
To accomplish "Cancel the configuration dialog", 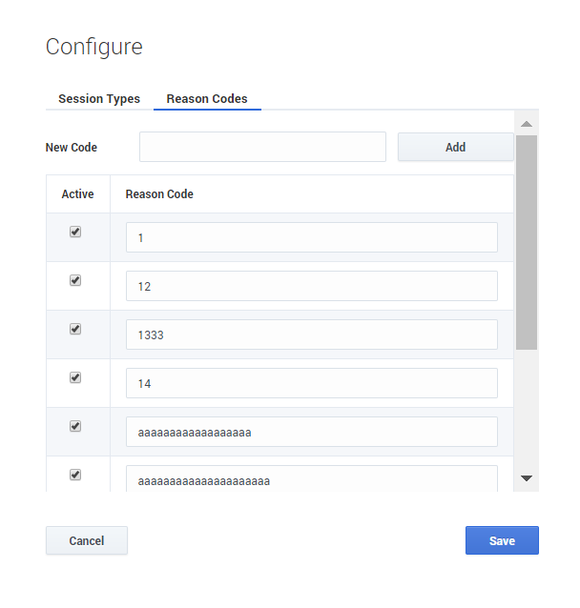I will pyautogui.click(x=87, y=540).
